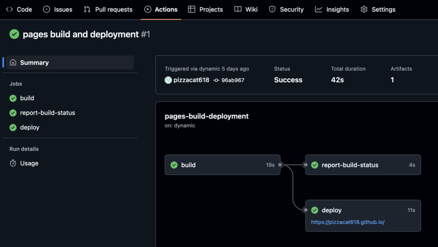
Task: Click the 19s duration on build node
Action: pyautogui.click(x=270, y=165)
